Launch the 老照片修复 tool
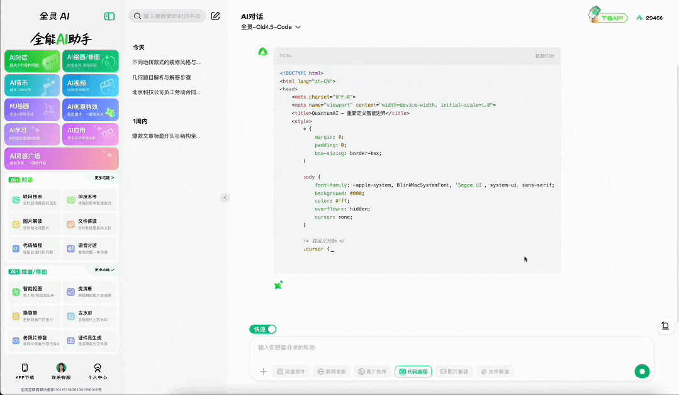The image size is (679, 395). click(34, 340)
